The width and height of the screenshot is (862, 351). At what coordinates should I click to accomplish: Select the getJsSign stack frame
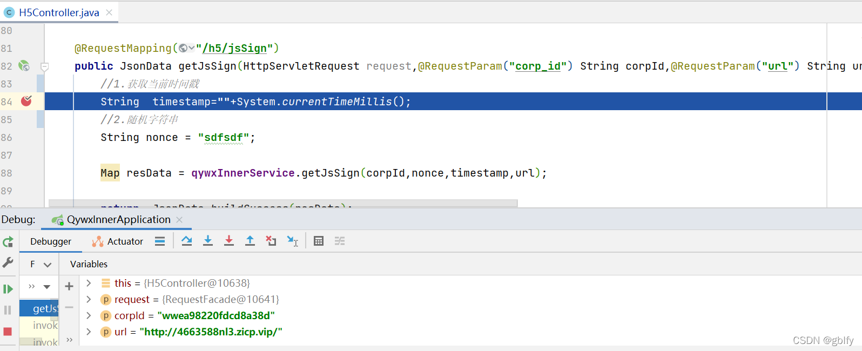(39, 308)
